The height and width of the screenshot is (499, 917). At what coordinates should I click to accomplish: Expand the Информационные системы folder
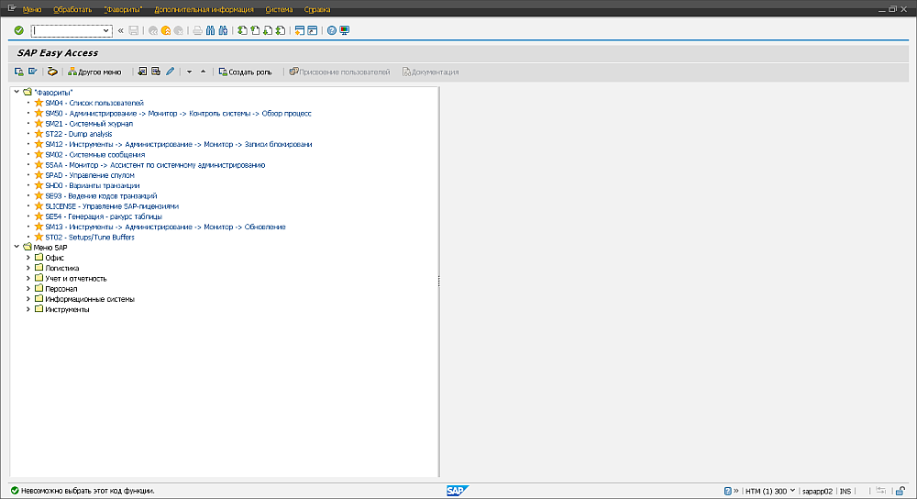coord(28,299)
